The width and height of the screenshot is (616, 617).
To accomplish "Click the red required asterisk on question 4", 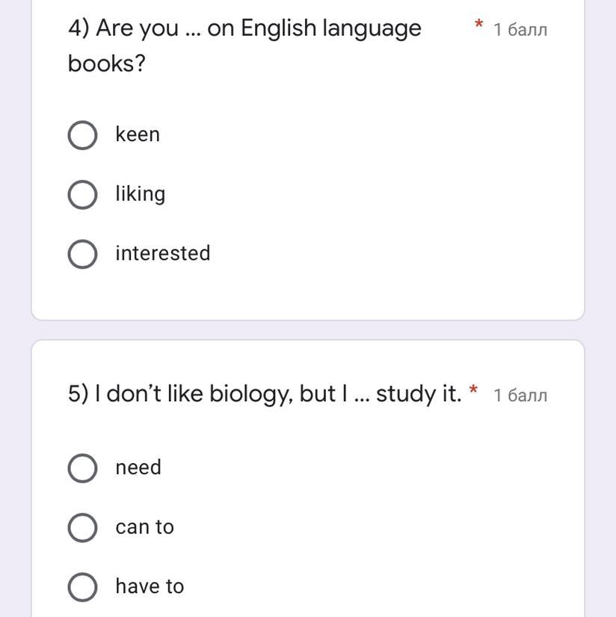I will click(x=478, y=26).
